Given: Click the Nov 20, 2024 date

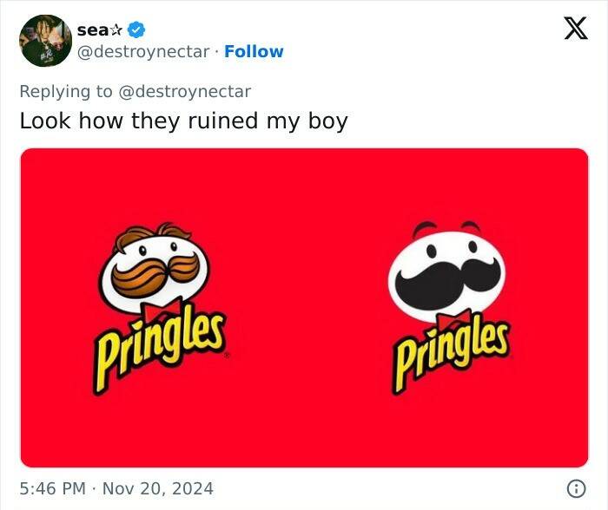Looking at the screenshot, I should coord(157,488).
